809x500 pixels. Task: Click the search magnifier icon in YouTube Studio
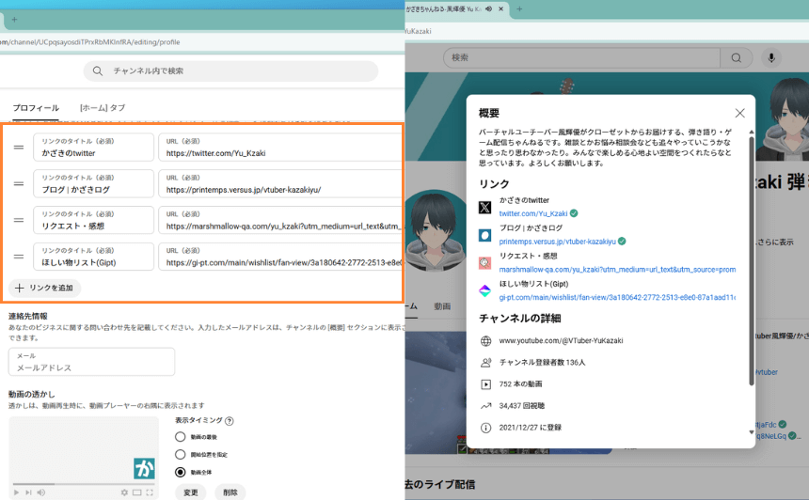(97, 71)
